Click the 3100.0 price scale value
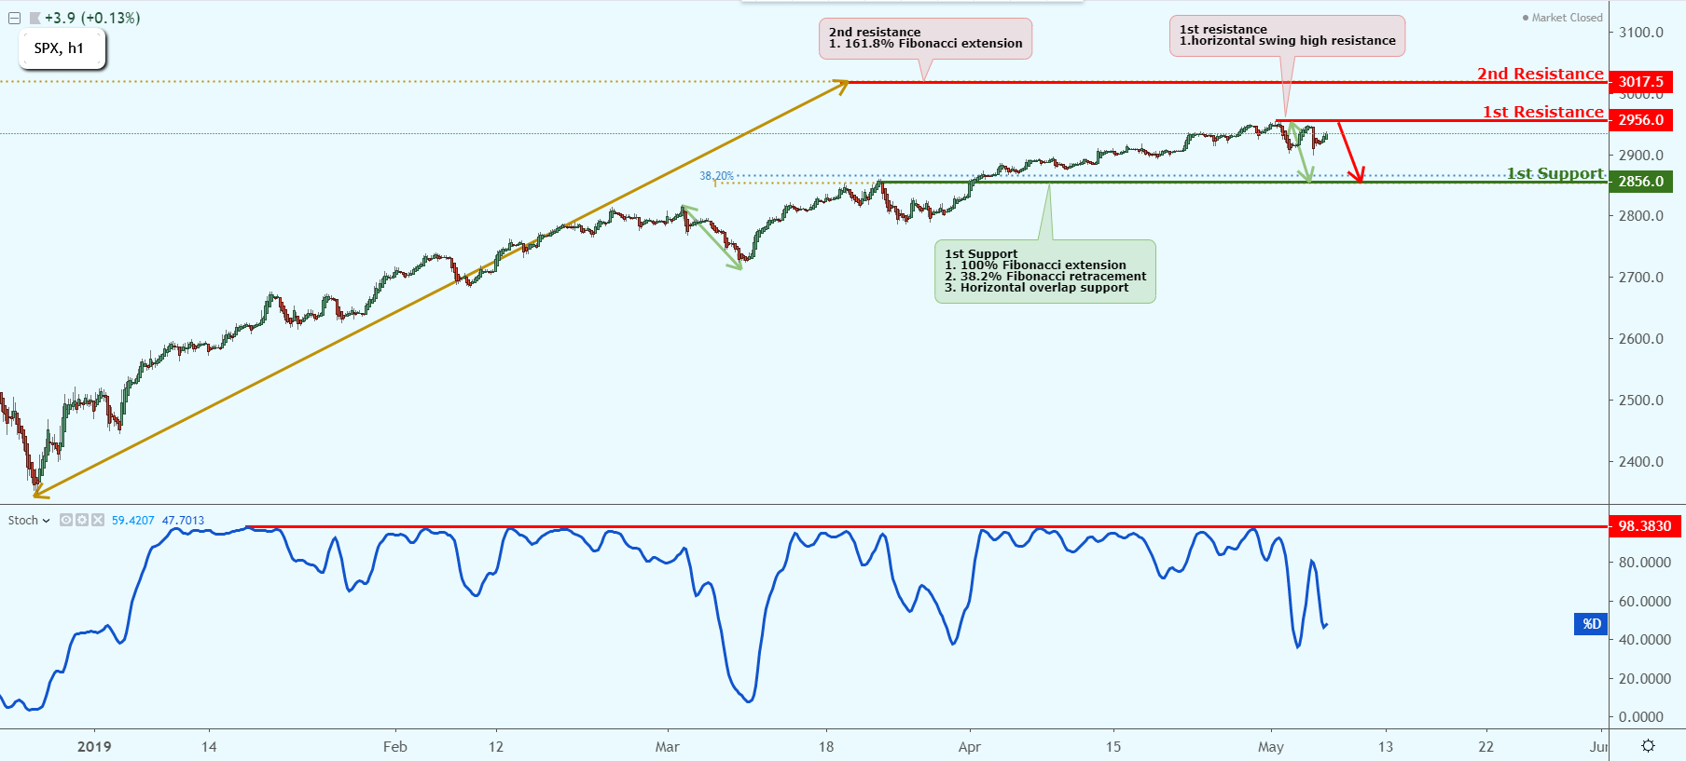 click(x=1640, y=33)
